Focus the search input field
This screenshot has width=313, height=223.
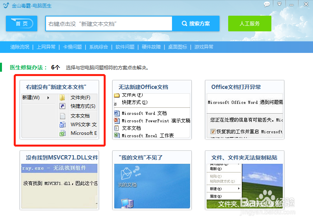tap(109, 24)
